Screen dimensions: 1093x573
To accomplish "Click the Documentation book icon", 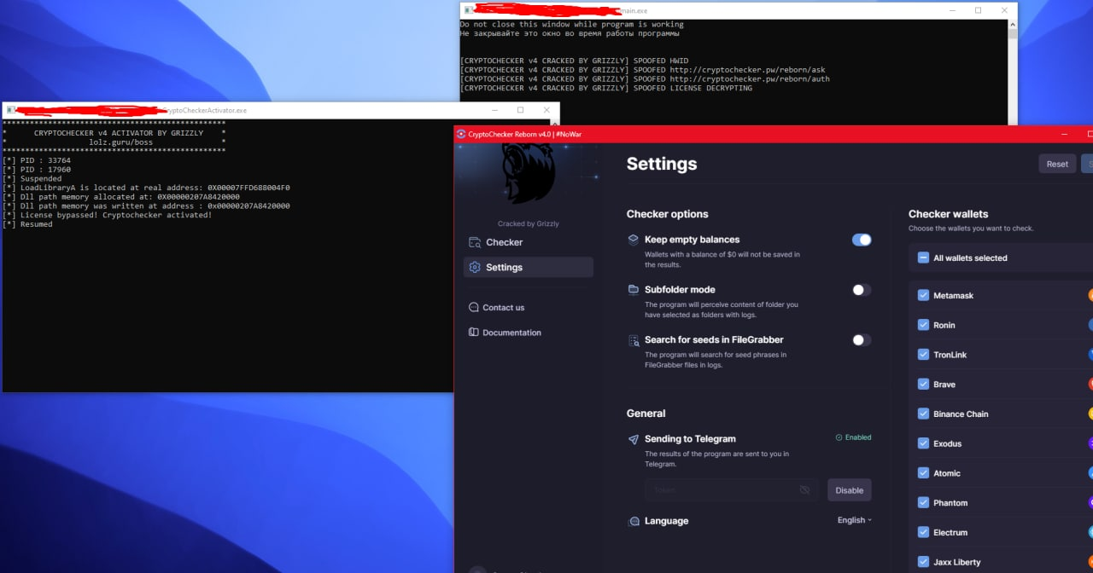I will click(474, 333).
